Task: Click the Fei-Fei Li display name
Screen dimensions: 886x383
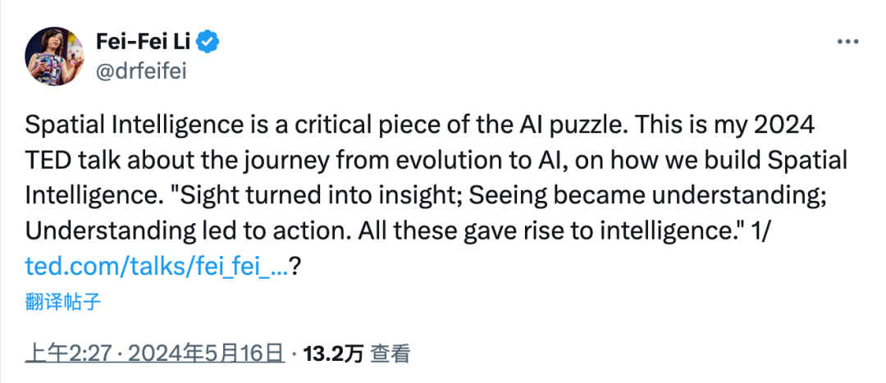Action: [143, 42]
